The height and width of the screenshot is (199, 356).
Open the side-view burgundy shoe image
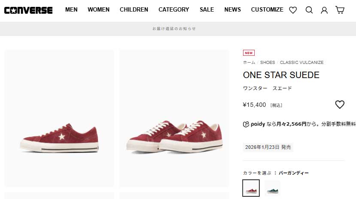59,118
